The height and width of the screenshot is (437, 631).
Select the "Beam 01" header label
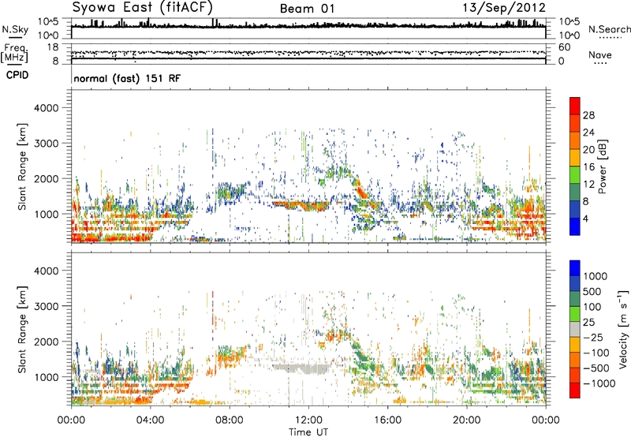(307, 9)
